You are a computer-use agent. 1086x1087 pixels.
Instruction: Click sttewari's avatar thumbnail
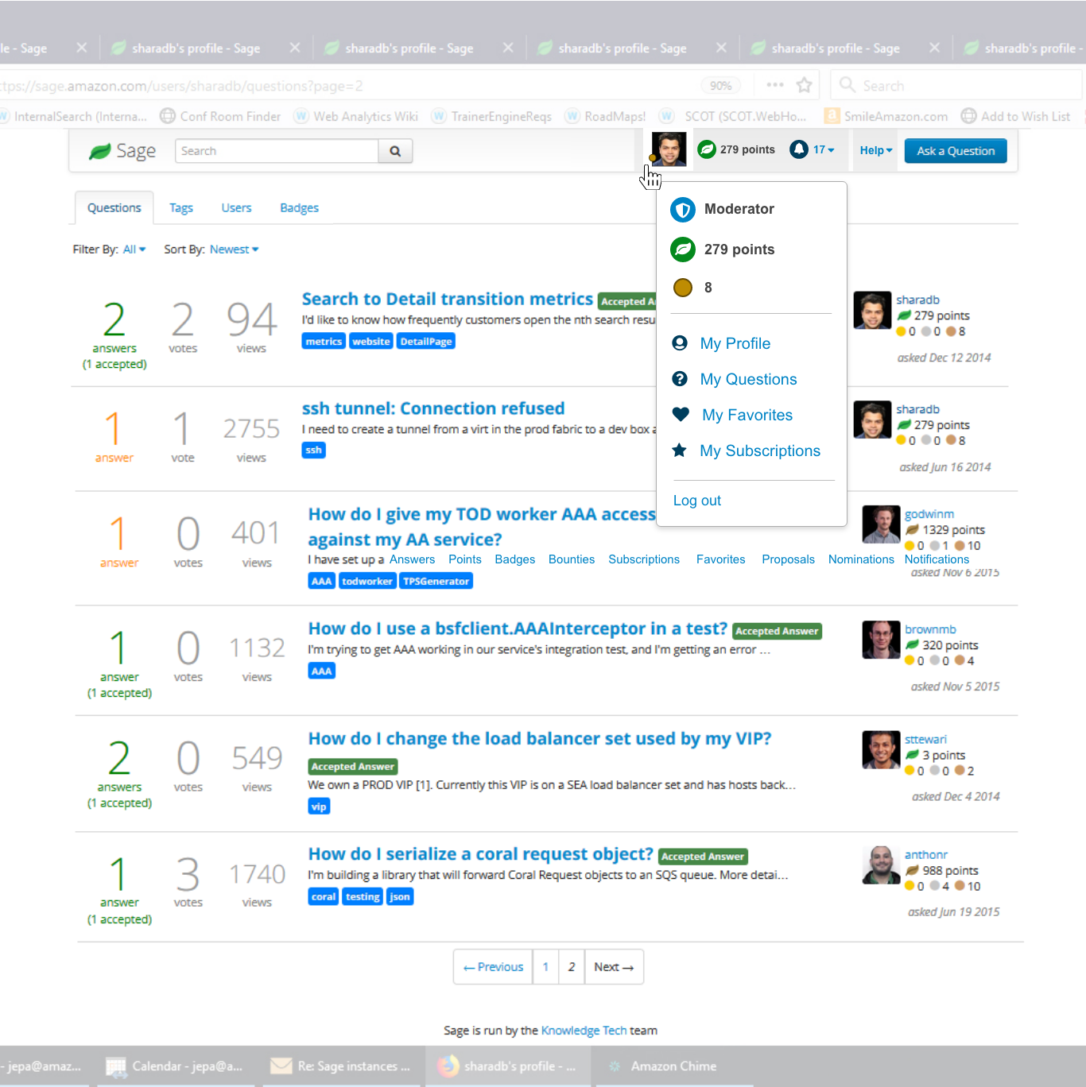[881, 750]
